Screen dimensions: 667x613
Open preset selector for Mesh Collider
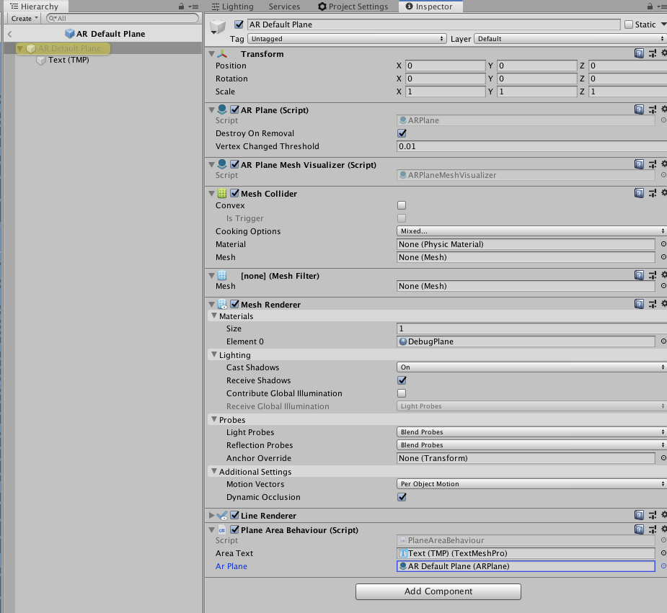[652, 193]
